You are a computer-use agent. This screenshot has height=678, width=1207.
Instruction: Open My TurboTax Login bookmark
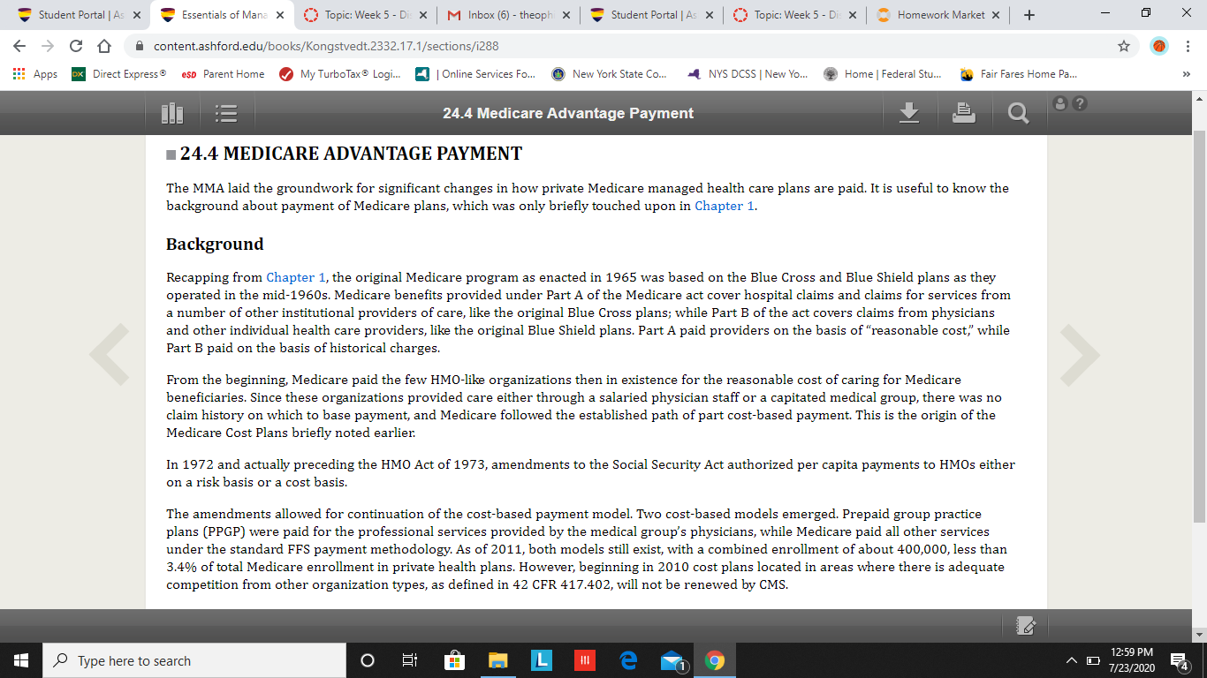tap(339, 74)
